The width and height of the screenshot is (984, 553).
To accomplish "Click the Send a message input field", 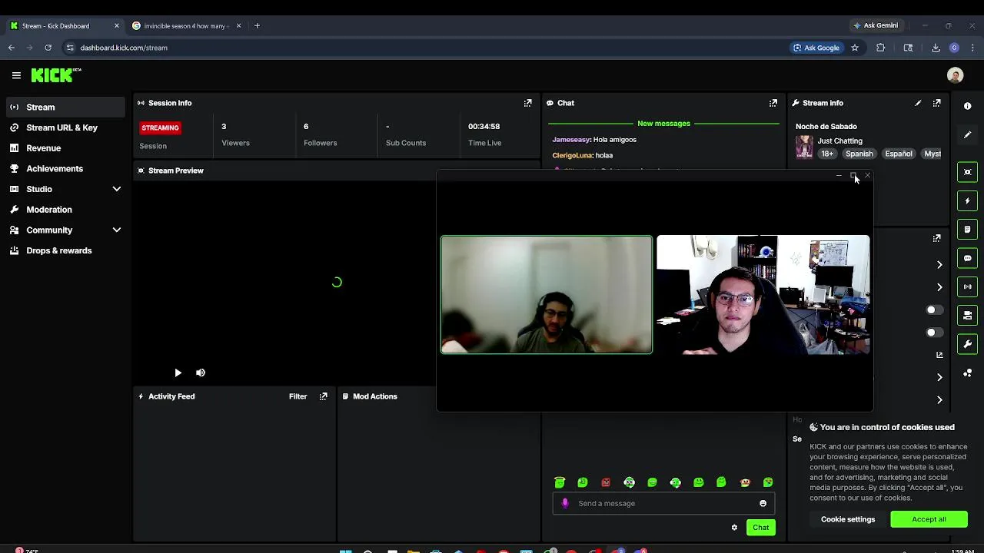I will point(663,503).
